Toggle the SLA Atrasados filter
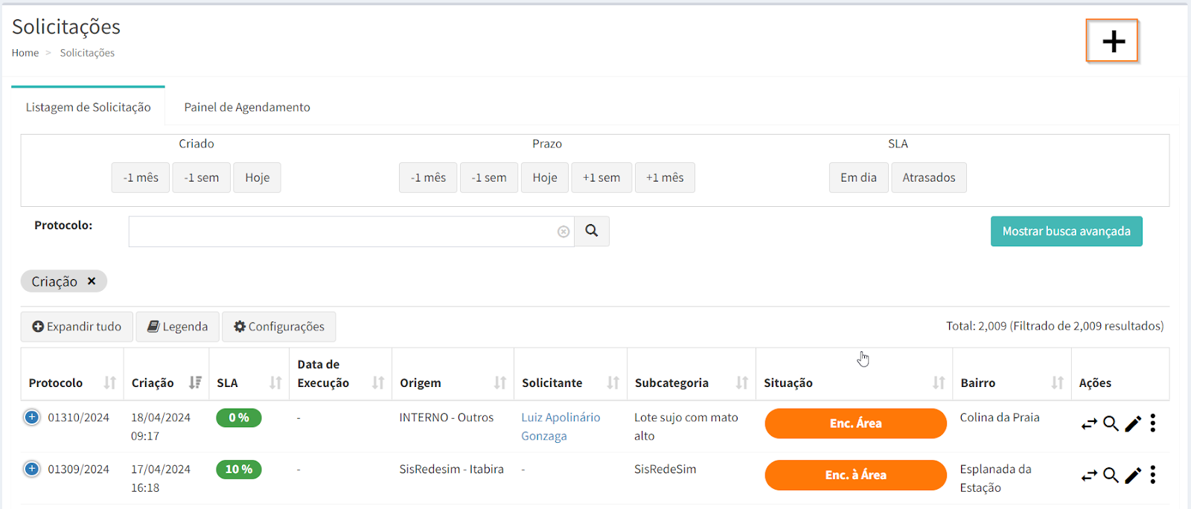1191x509 pixels. pyautogui.click(x=928, y=178)
